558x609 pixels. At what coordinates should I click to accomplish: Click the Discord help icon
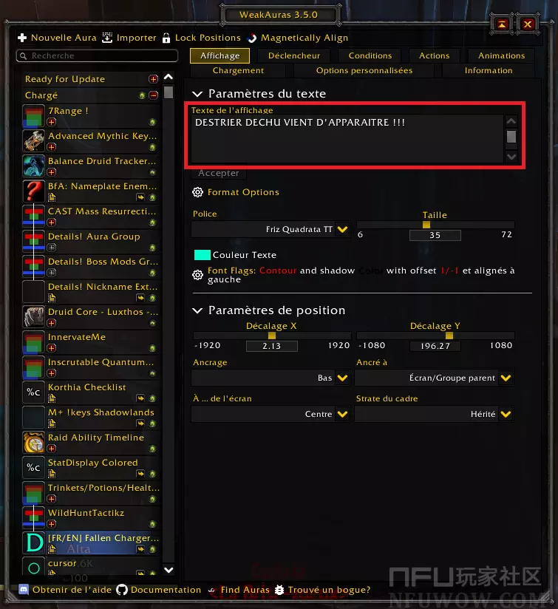point(24,589)
